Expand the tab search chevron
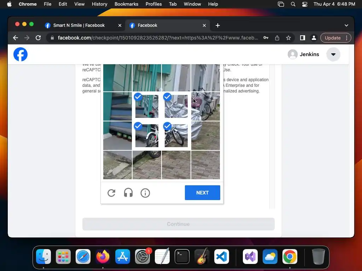 (x=346, y=25)
